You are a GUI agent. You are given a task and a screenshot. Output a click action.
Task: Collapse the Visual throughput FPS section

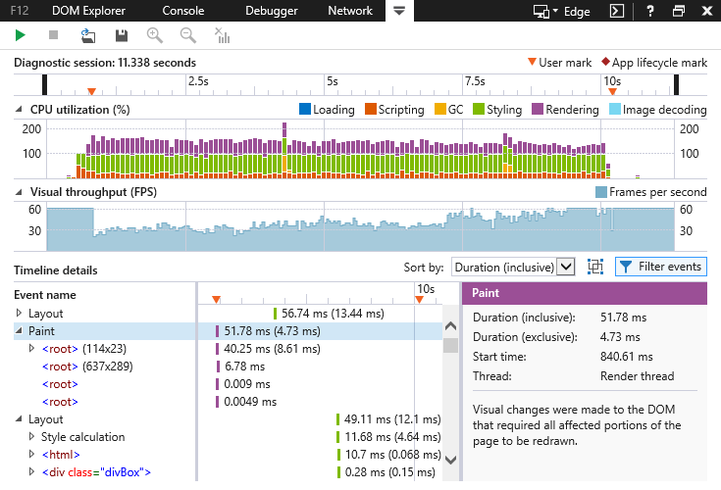click(x=21, y=192)
